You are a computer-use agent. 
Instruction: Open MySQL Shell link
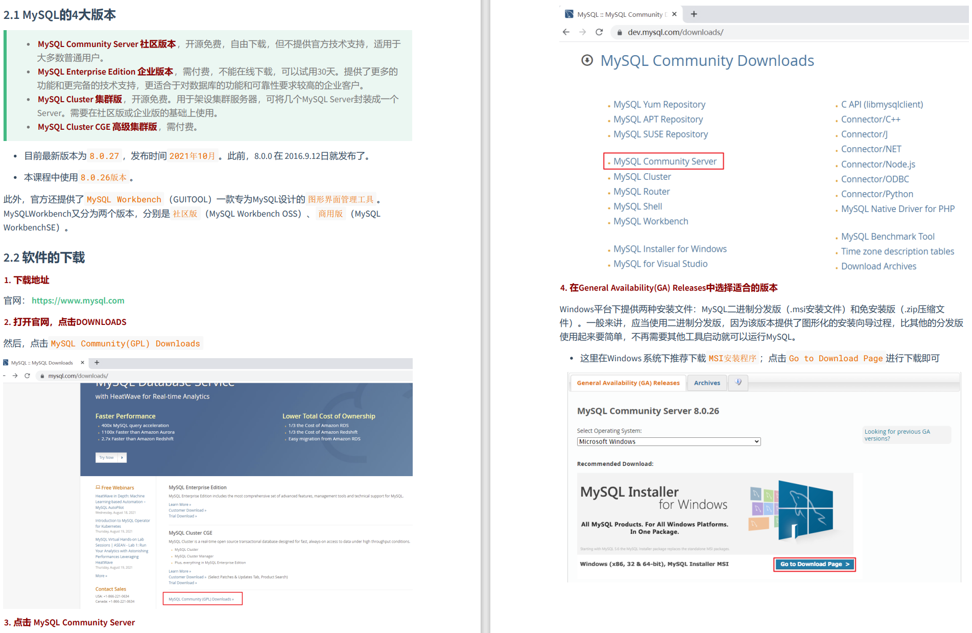point(637,206)
